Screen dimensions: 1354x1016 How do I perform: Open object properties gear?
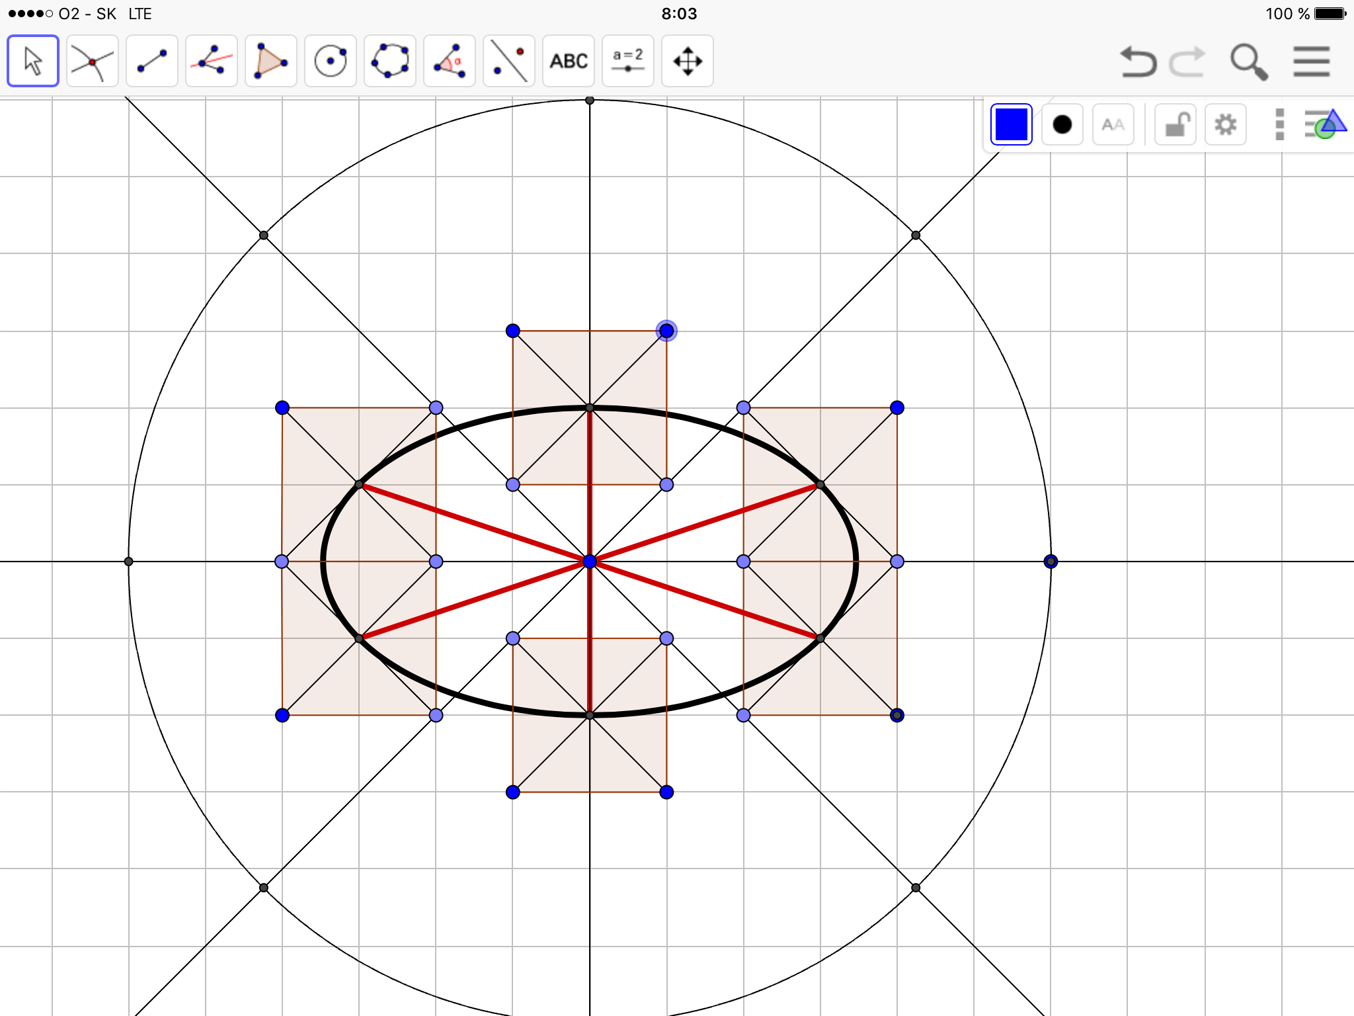tap(1226, 124)
